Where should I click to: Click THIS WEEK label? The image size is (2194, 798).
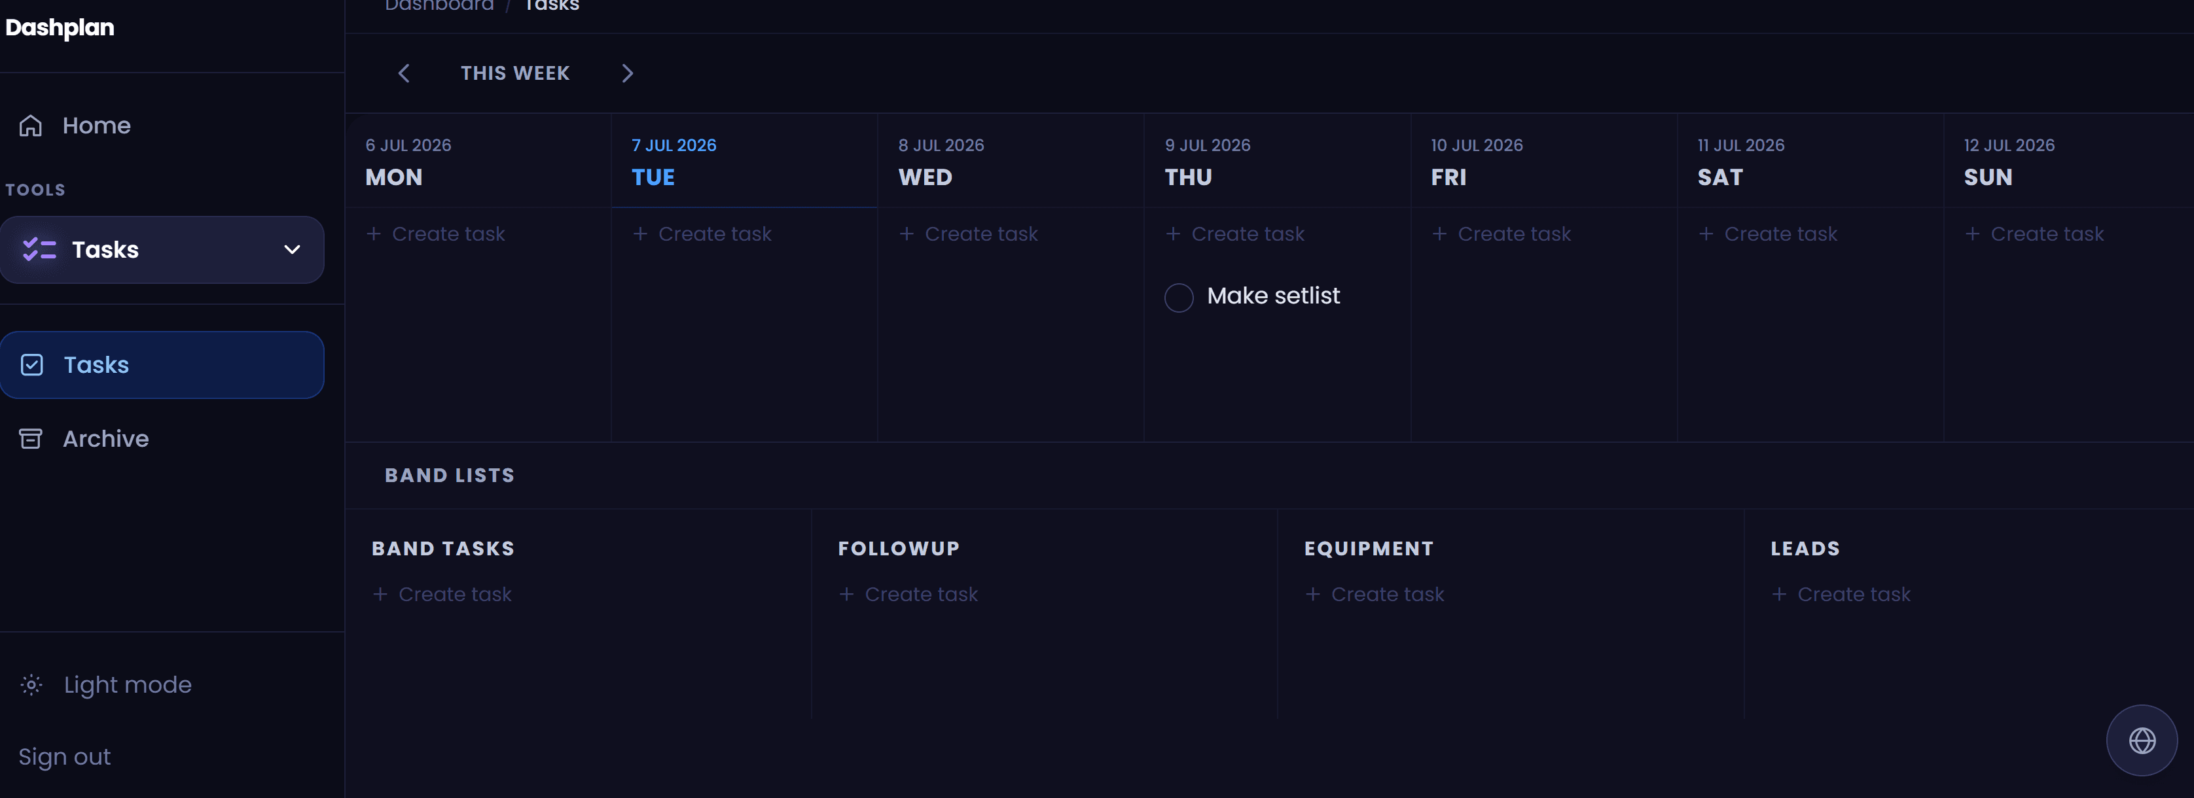(x=515, y=73)
